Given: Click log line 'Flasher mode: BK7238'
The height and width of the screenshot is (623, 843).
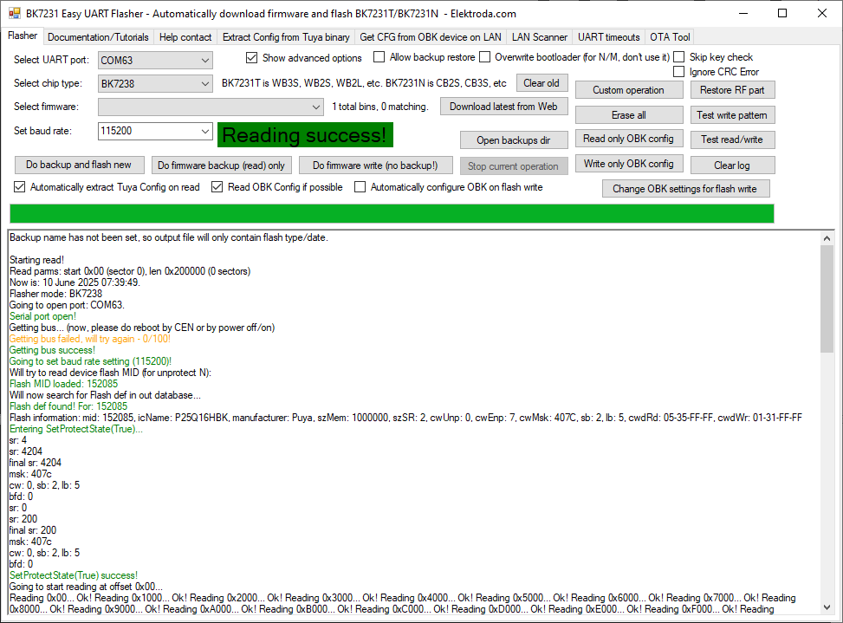Looking at the screenshot, I should [x=55, y=294].
